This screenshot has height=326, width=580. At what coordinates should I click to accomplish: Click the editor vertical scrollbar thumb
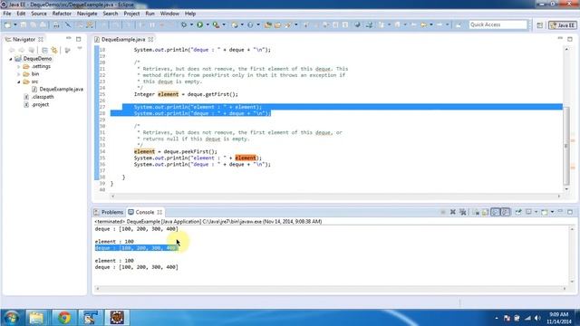point(565,146)
